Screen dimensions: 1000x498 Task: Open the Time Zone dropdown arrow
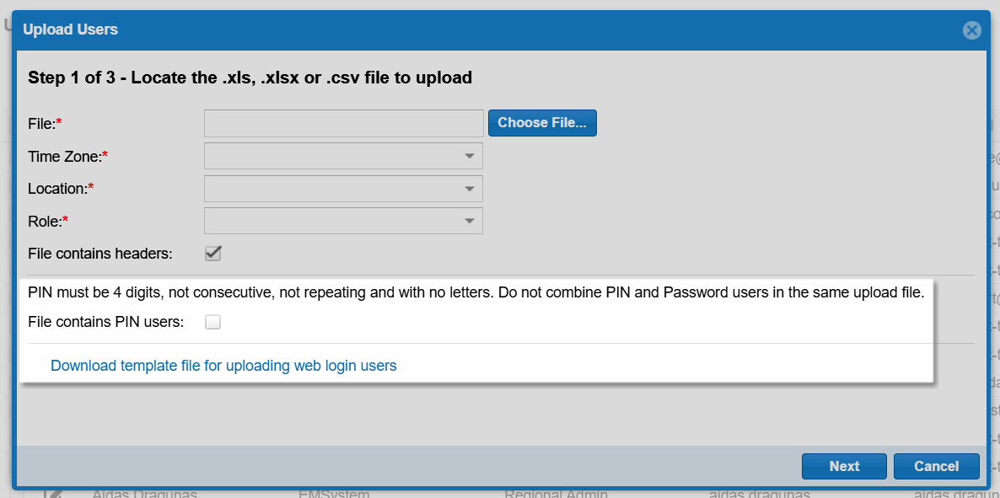(470, 156)
